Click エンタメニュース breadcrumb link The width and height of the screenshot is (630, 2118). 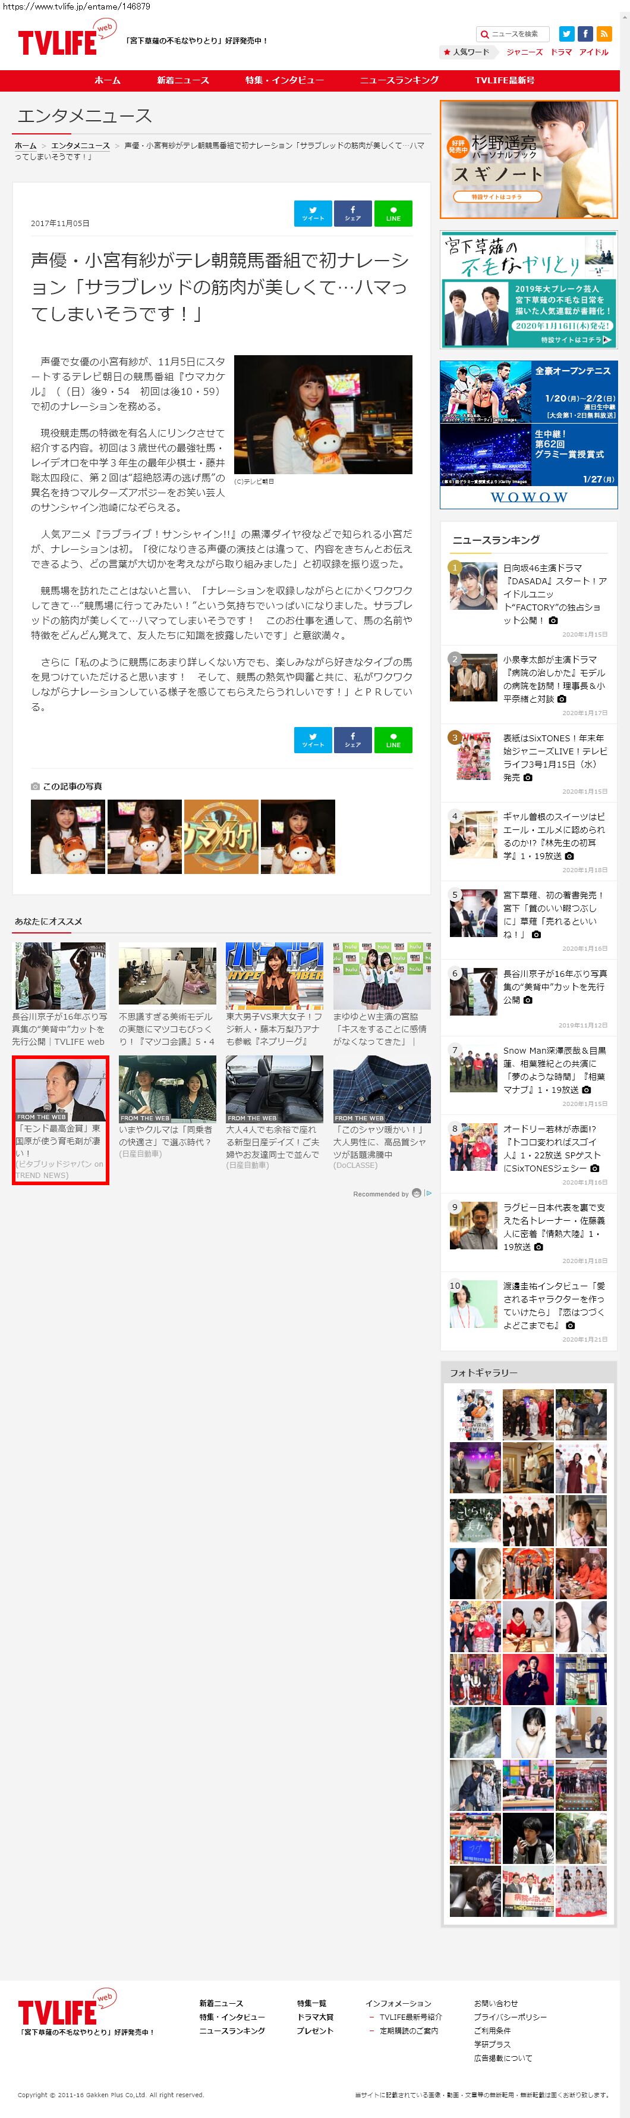[80, 146]
